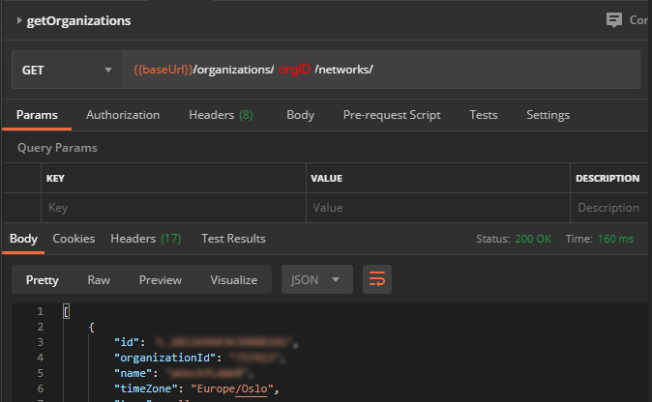
Task: Click the Comments speech bubble icon
Action: (613, 19)
